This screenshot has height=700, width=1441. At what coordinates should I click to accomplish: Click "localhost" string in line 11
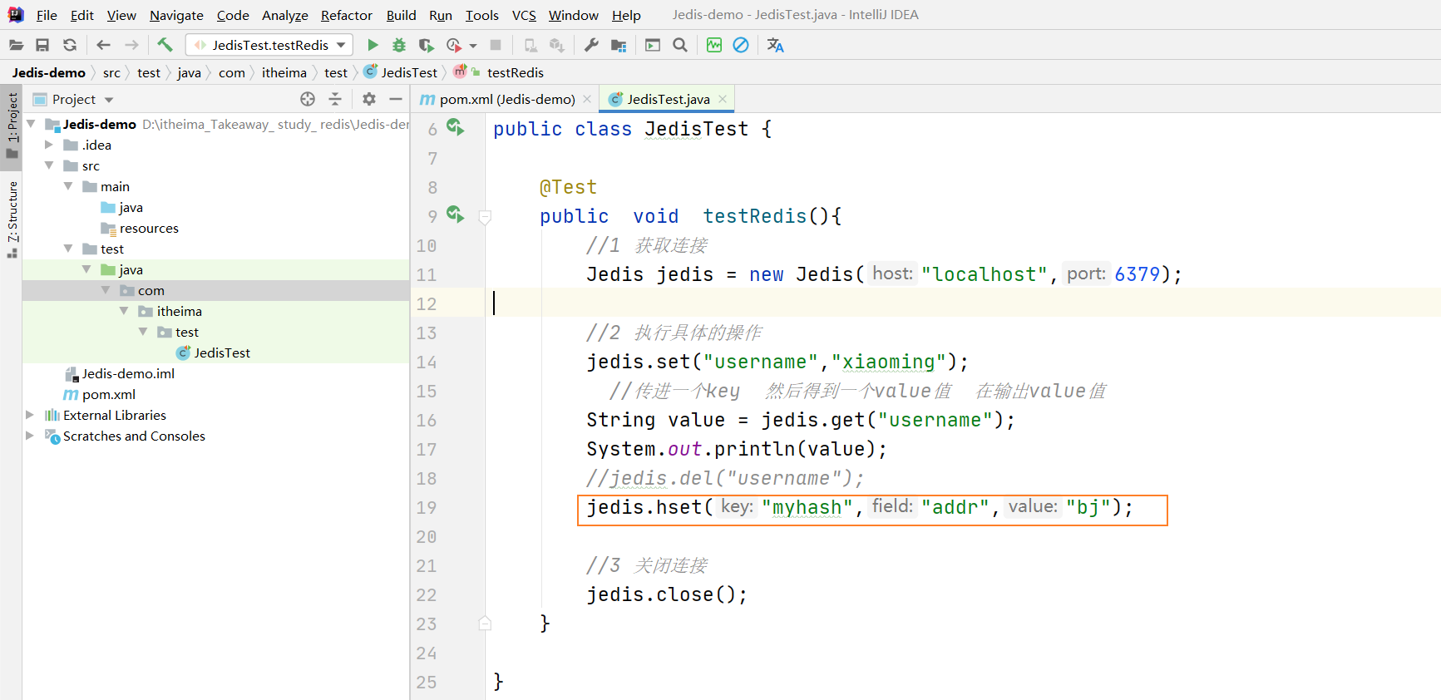[x=985, y=274]
